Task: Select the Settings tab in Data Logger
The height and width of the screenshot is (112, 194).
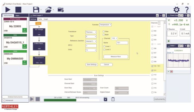Action: [x=33, y=19]
